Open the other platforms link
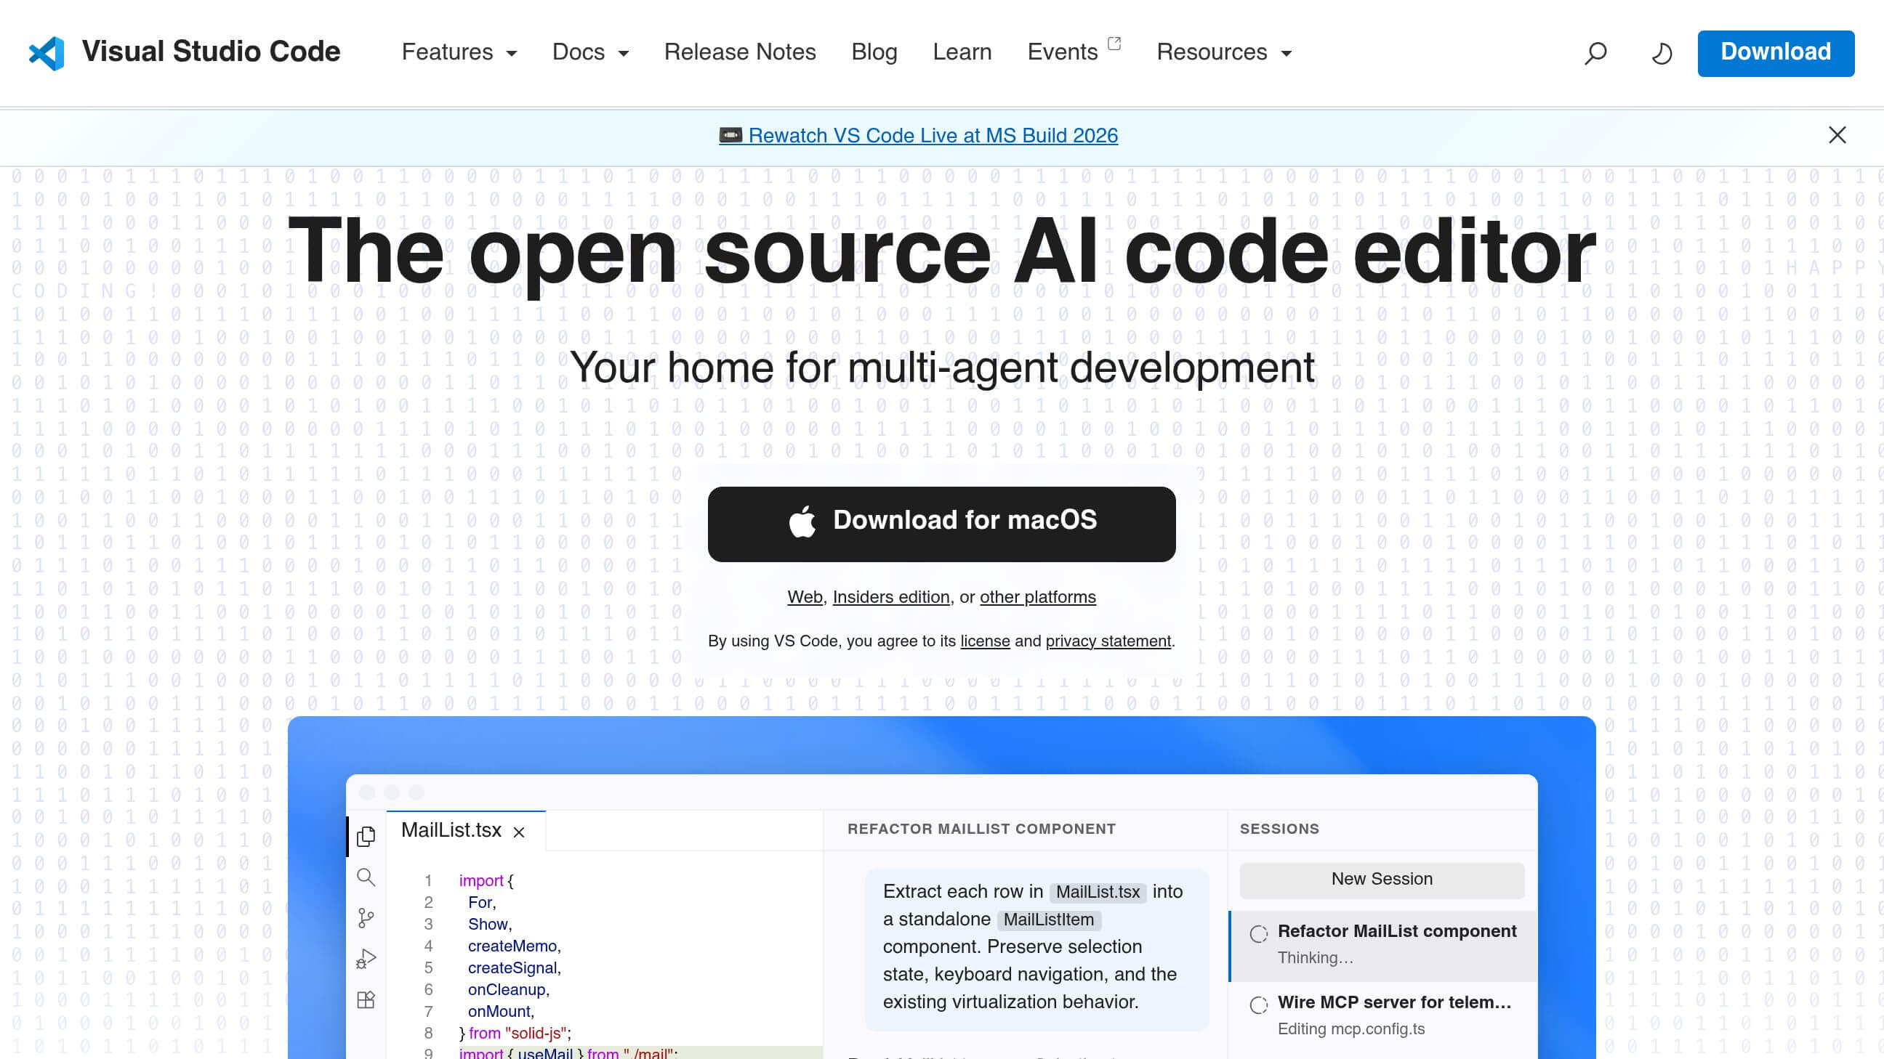1884x1059 pixels. [1038, 597]
